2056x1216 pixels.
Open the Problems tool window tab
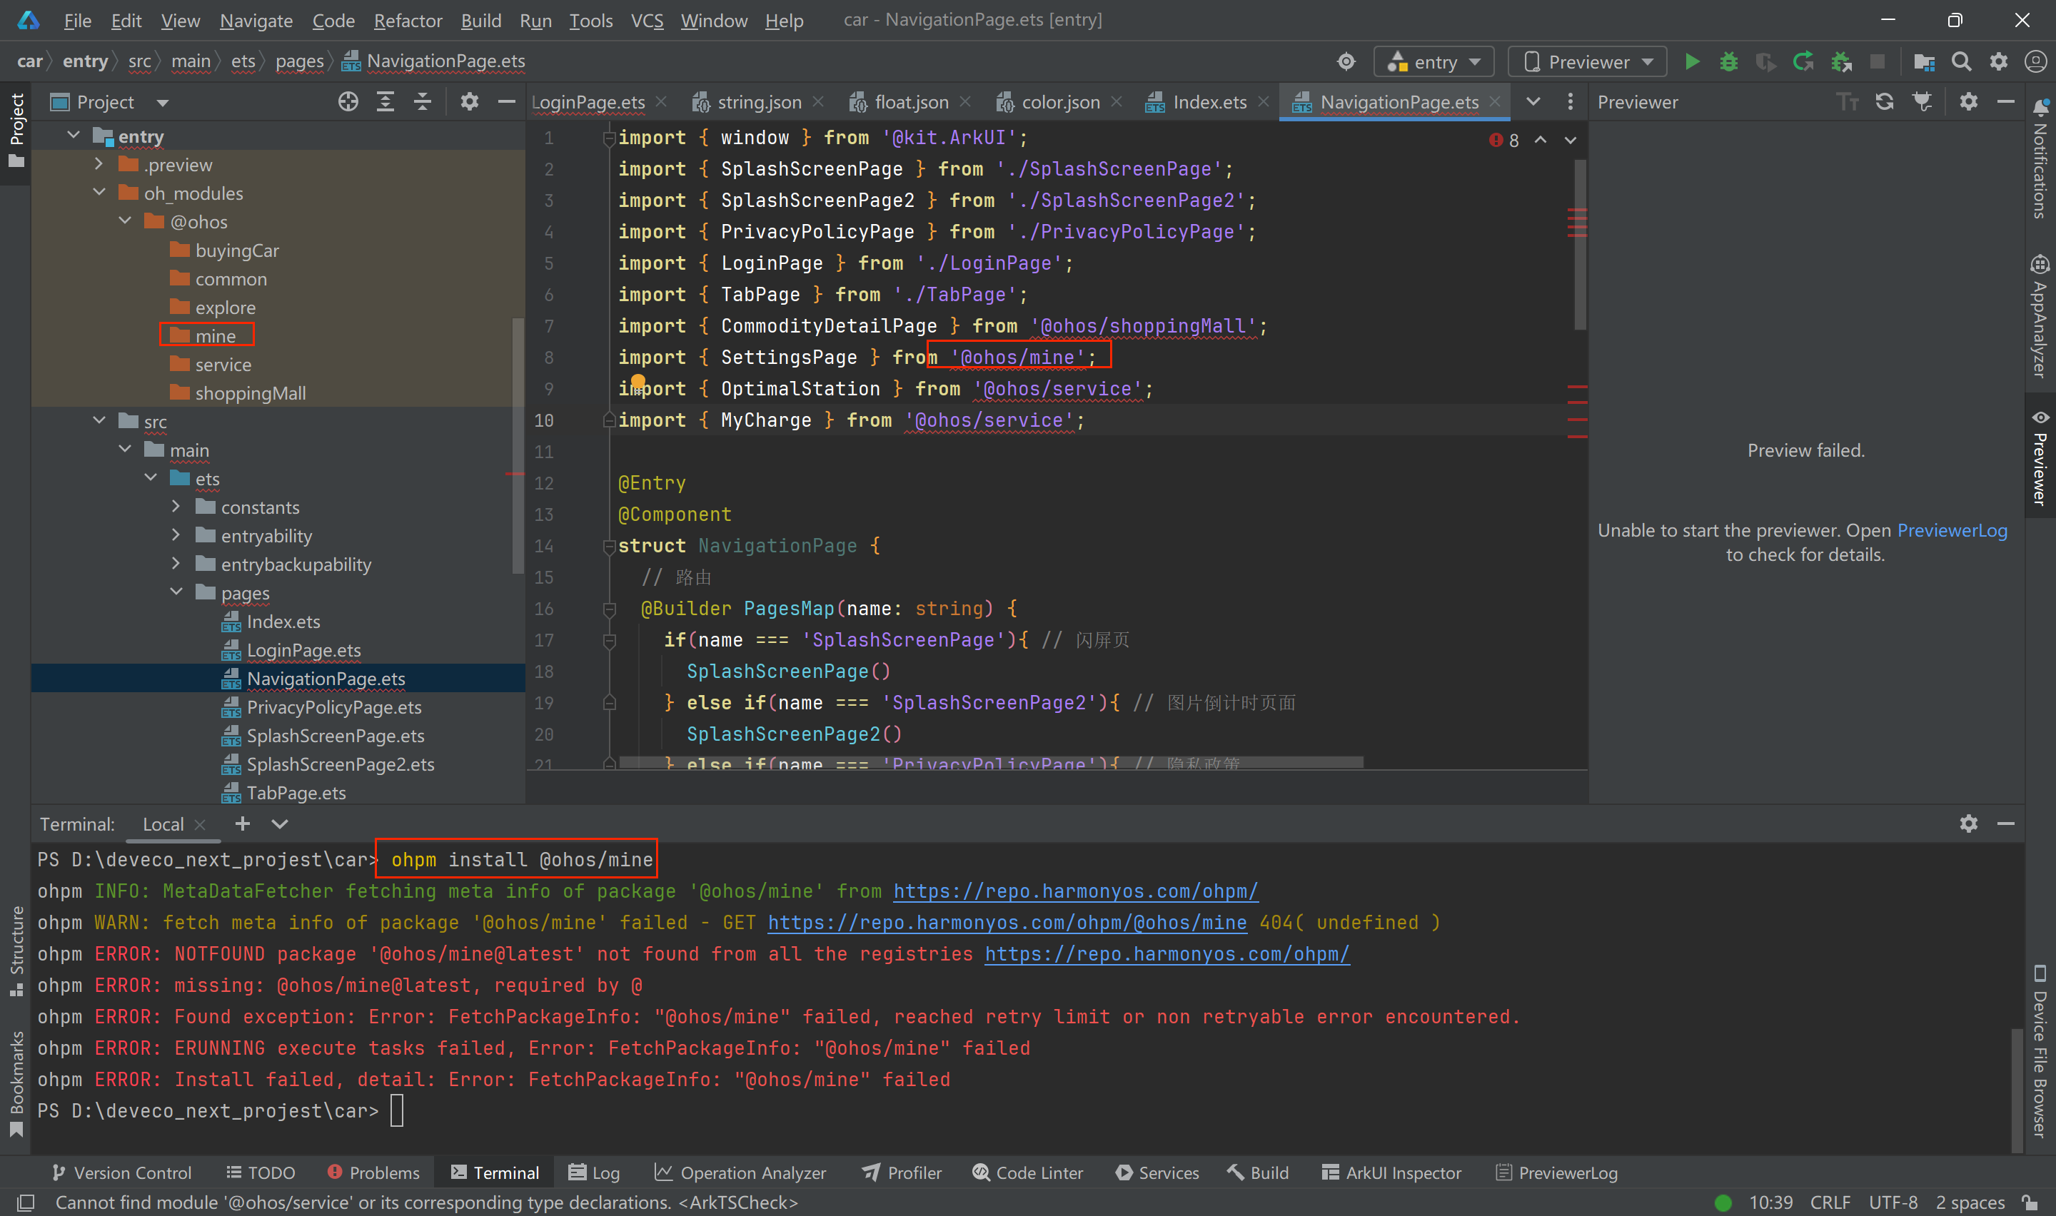[x=373, y=1172]
